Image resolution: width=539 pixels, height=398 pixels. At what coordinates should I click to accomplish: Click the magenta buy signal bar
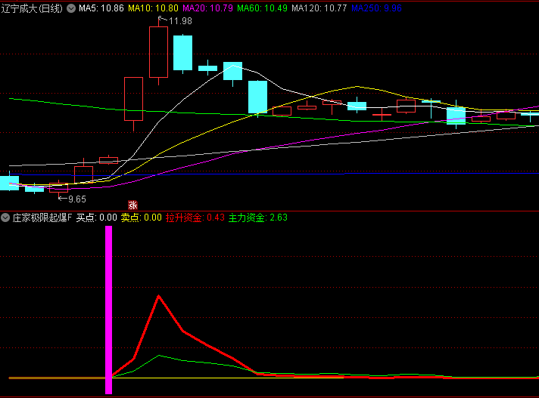pyautogui.click(x=108, y=310)
